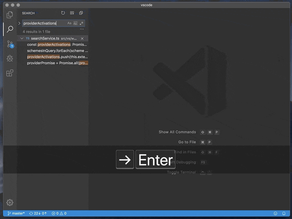The height and width of the screenshot is (219, 292).
Task: Enable Match Case in search
Action: tap(69, 23)
